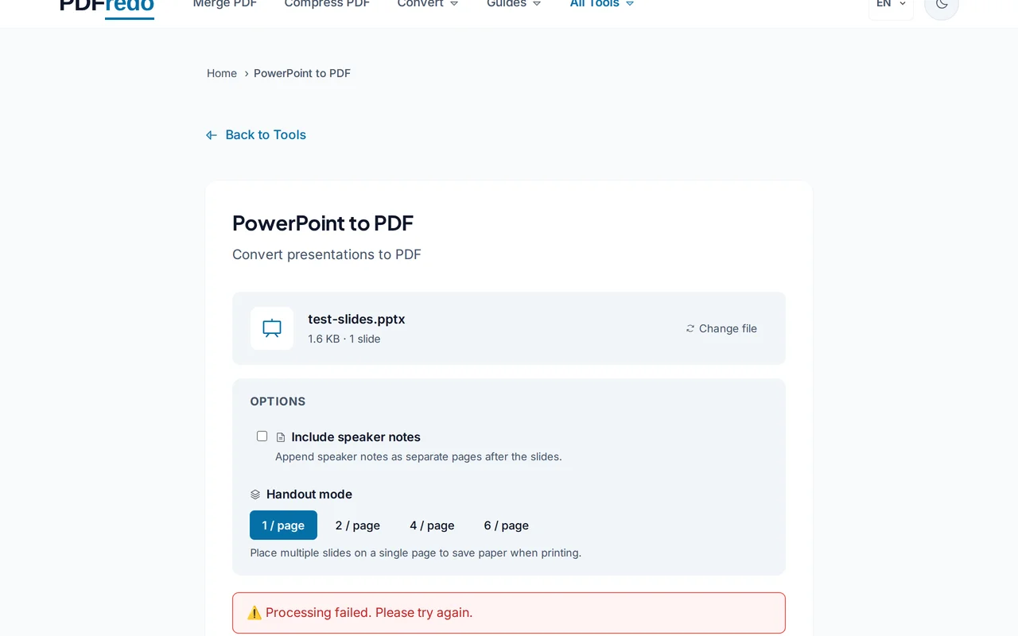Open the Compress PDF page

(x=326, y=4)
